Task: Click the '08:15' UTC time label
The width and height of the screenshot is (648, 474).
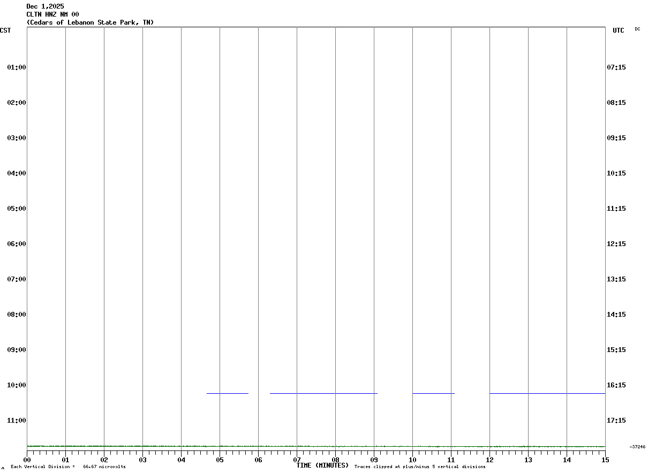Action: [x=616, y=103]
